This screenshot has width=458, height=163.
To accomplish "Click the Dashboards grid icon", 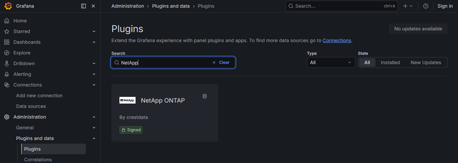I will pyautogui.click(x=7, y=42).
